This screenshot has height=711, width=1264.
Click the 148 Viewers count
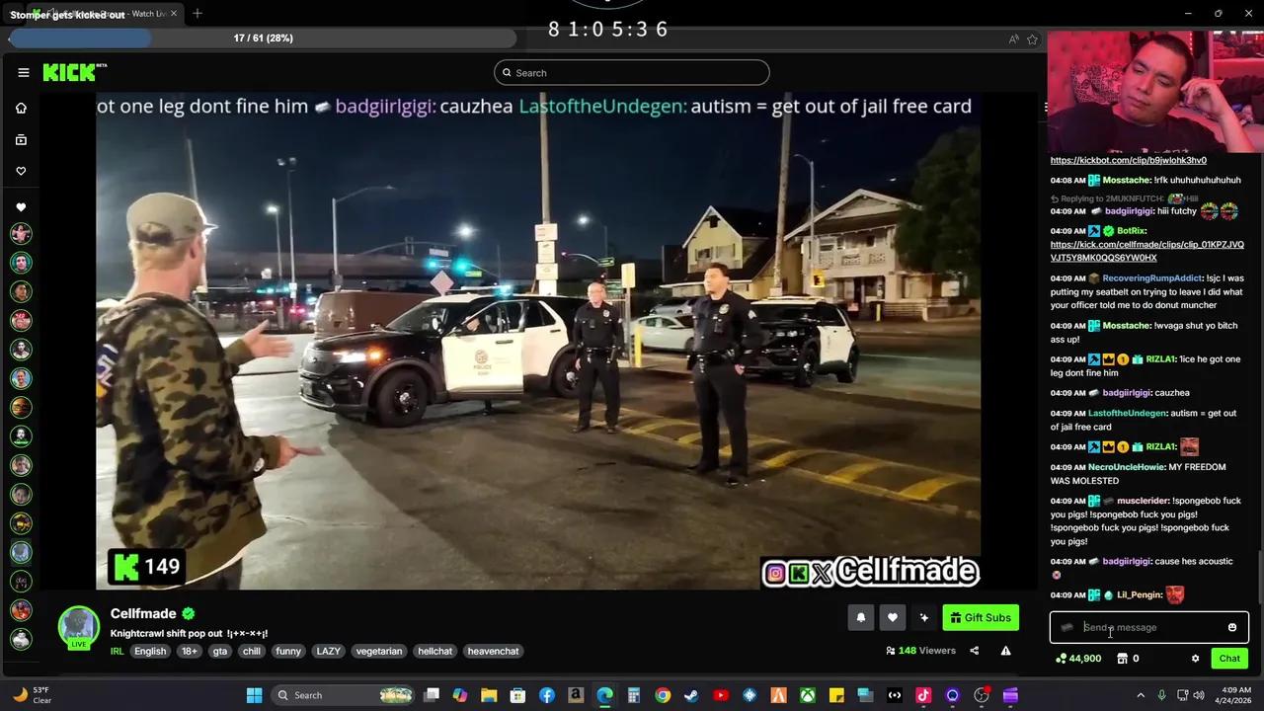(920, 651)
